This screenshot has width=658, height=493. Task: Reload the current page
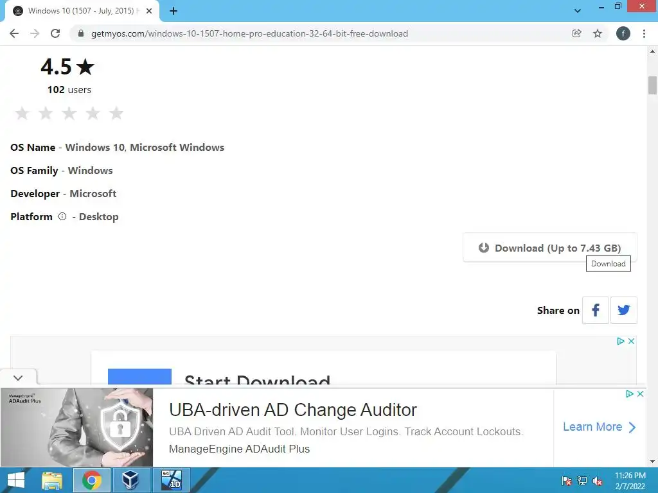55,33
